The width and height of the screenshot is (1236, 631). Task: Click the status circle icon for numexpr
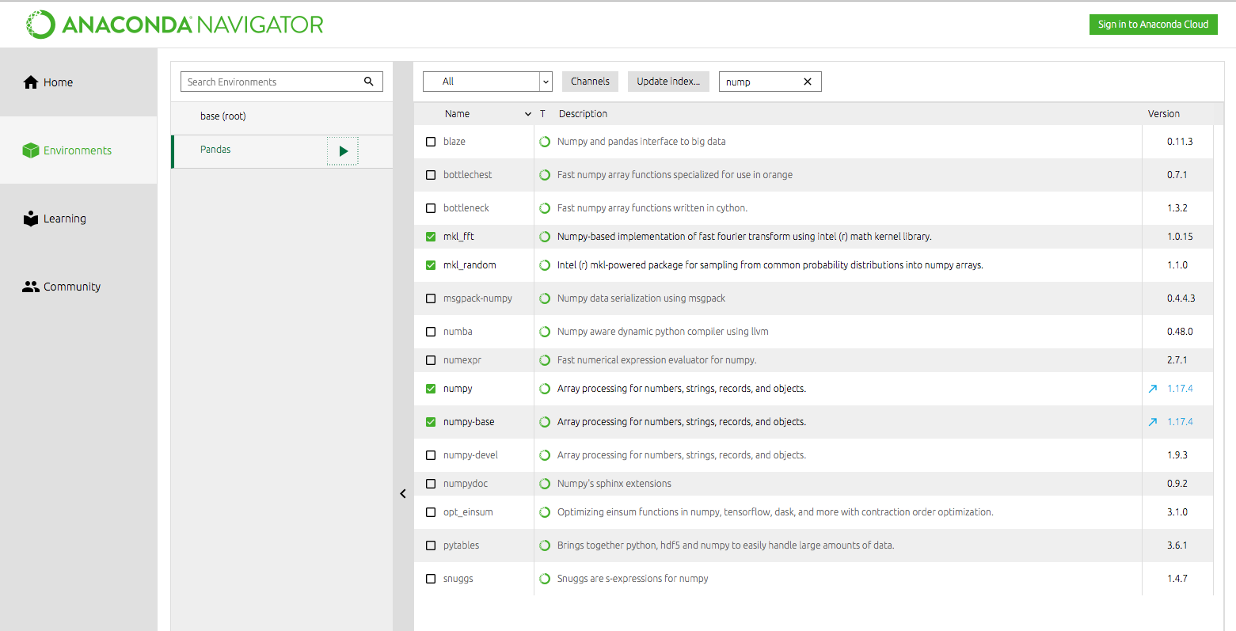(x=545, y=360)
